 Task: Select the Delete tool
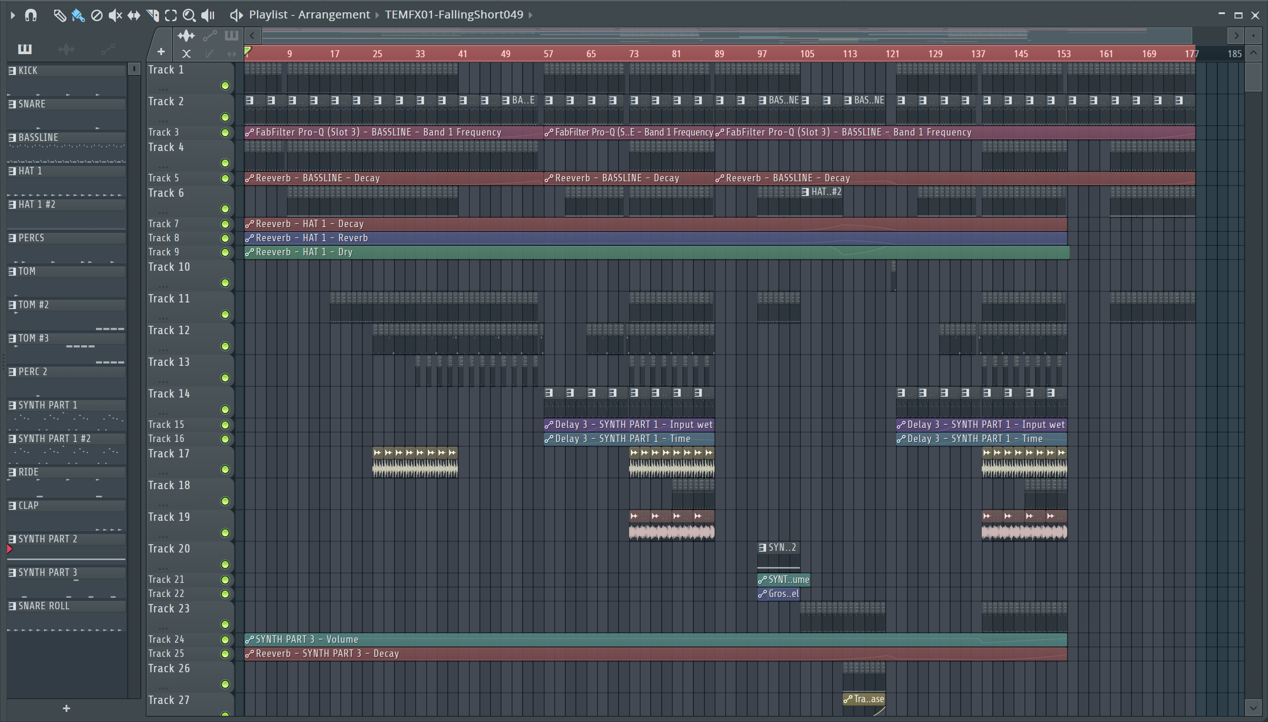(97, 15)
